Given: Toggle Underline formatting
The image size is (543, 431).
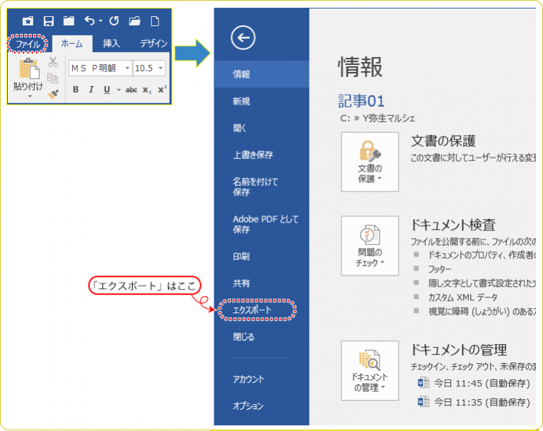Looking at the screenshot, I should (x=107, y=90).
